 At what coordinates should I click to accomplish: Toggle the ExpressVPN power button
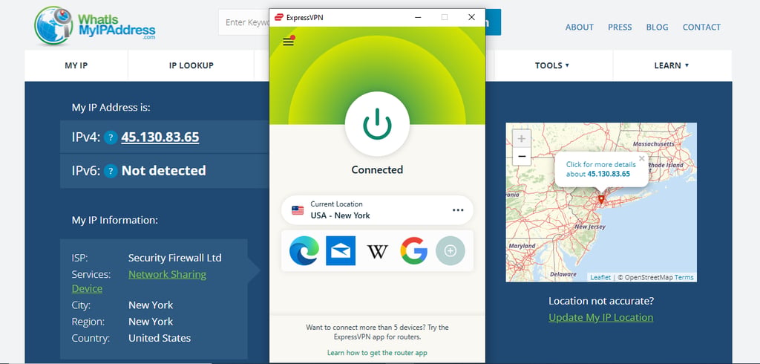377,124
